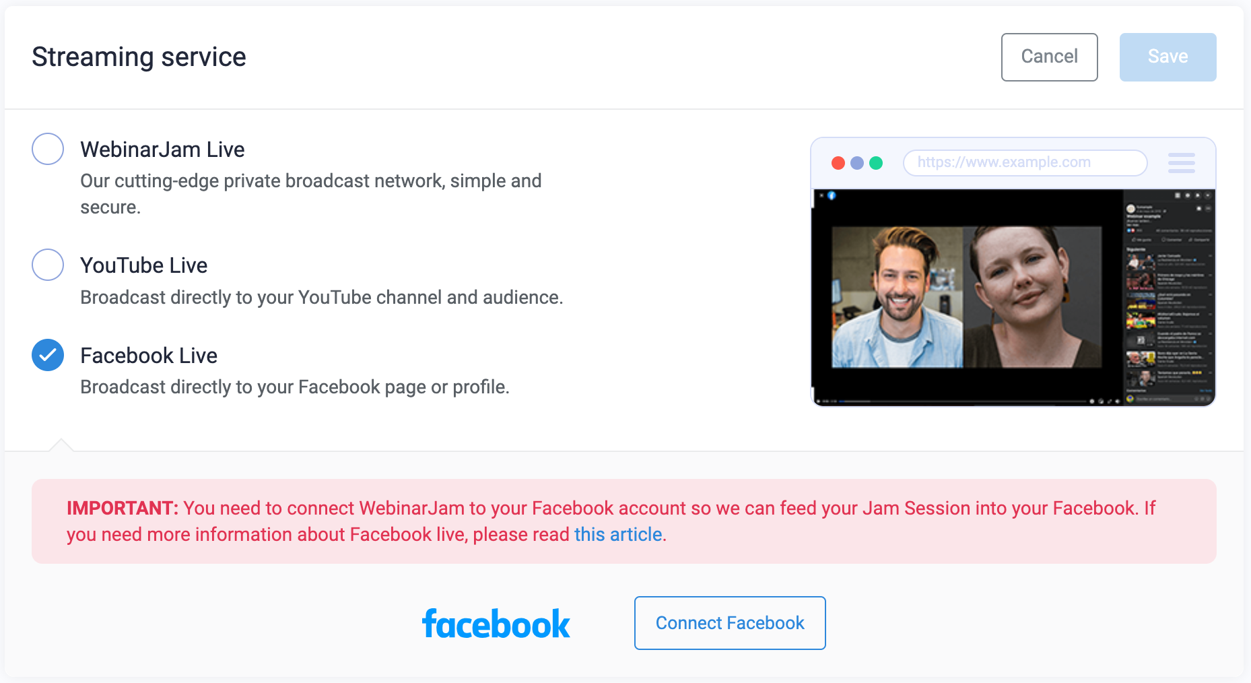
Task: Click the purple dot in the browser mockup
Action: point(857,162)
